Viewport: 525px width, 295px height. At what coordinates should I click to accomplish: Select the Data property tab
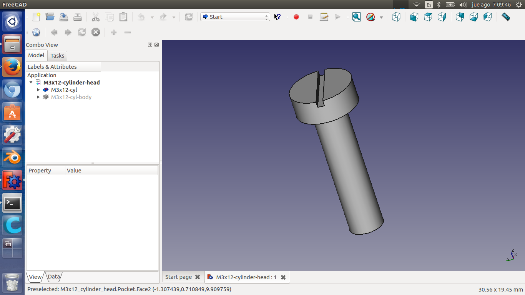click(x=54, y=277)
